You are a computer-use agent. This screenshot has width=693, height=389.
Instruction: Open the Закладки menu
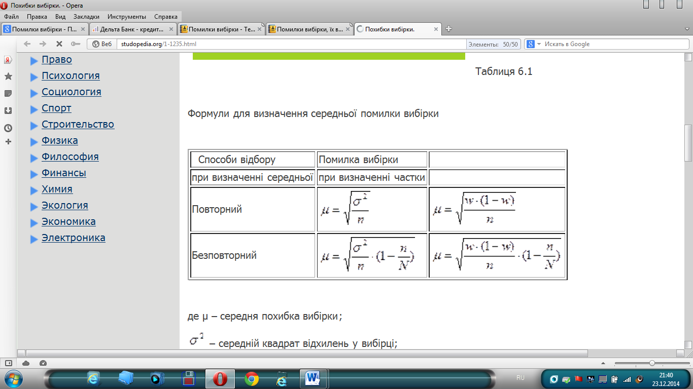(86, 16)
